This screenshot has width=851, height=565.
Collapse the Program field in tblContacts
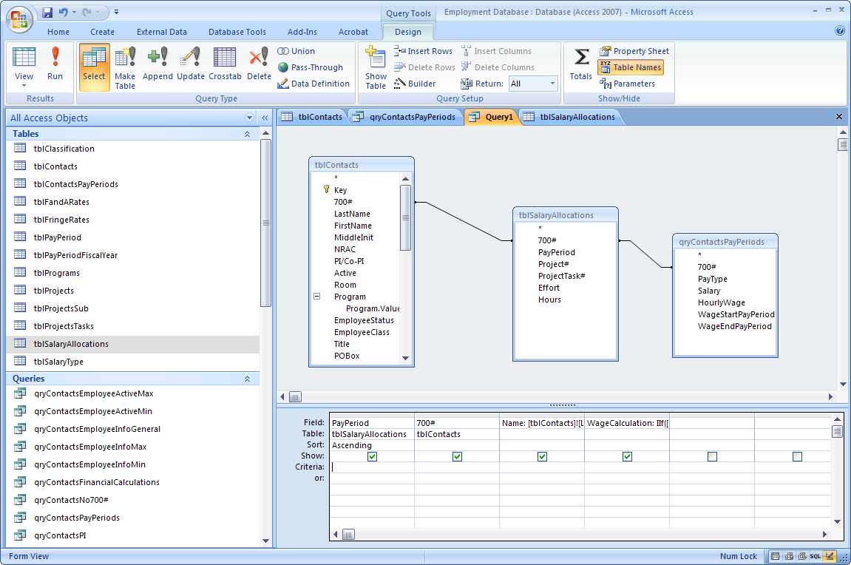317,297
